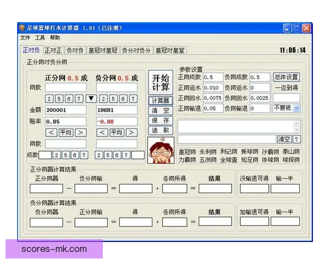Open 总体设置 overall settings

(x=286, y=77)
